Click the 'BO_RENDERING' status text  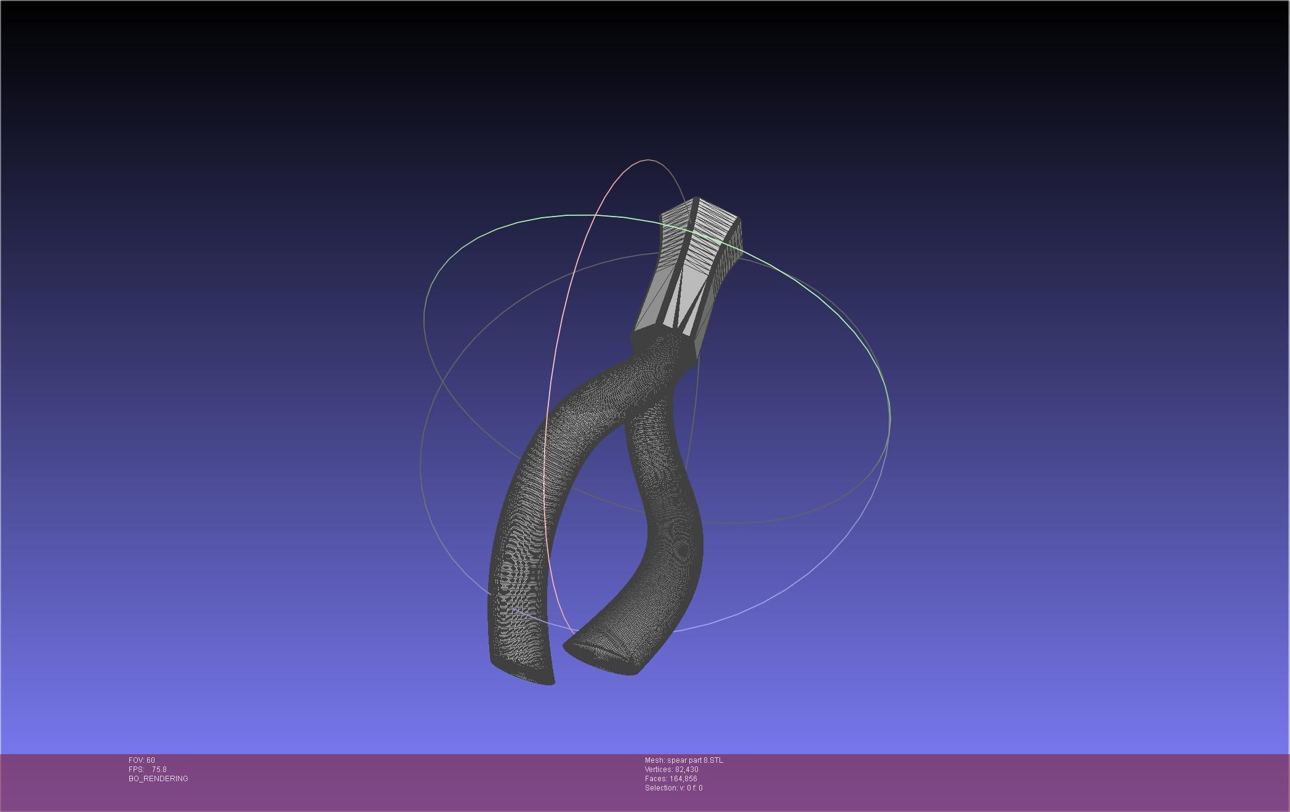[x=158, y=779]
